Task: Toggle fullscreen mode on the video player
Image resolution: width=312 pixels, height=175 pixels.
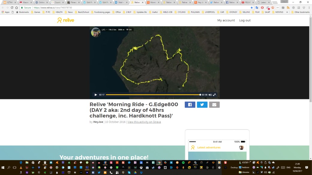Action: click(x=214, y=95)
